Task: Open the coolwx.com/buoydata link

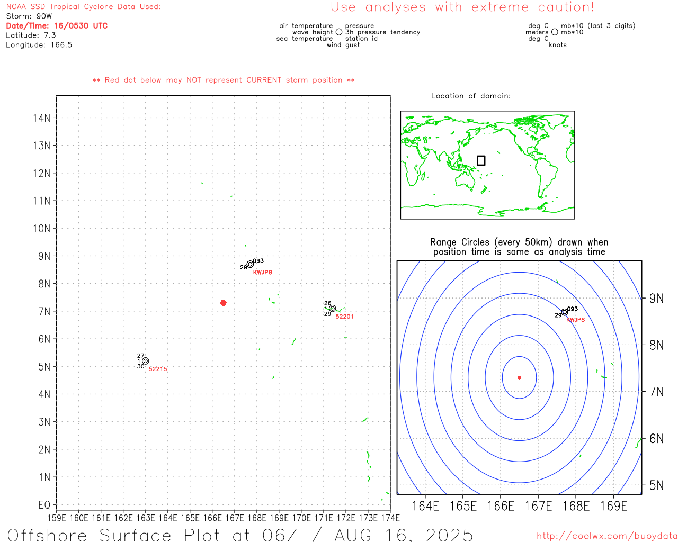Action: point(607,536)
